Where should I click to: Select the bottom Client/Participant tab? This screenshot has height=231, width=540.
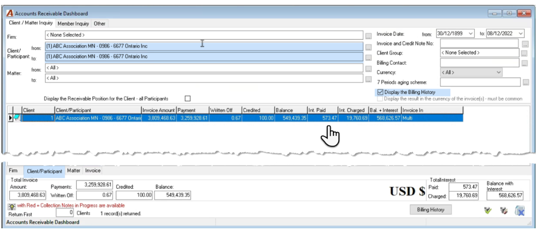point(45,171)
